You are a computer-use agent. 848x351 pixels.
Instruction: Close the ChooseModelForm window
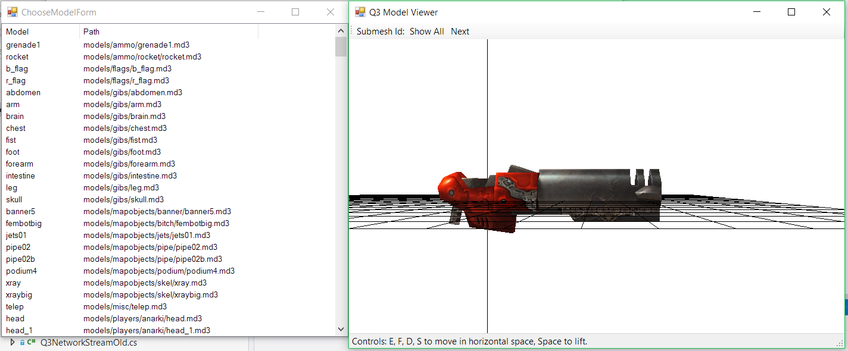pos(331,12)
